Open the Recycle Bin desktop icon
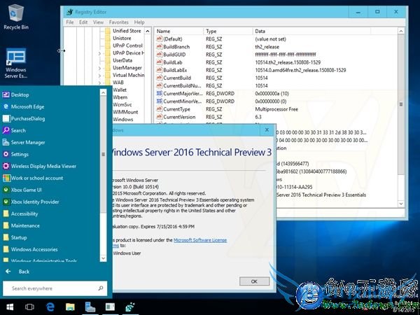Image resolution: width=420 pixels, height=315 pixels. click(x=16, y=17)
